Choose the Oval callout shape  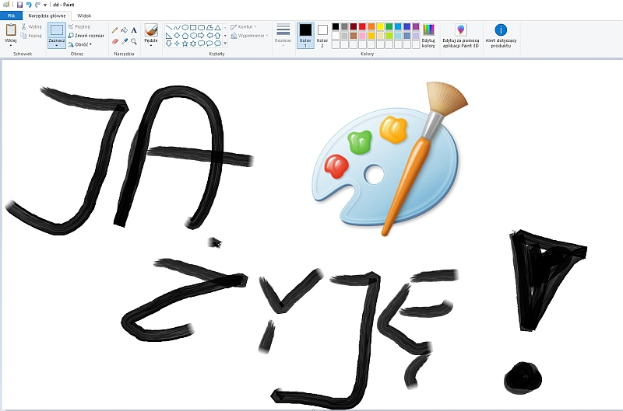pyautogui.click(x=209, y=44)
